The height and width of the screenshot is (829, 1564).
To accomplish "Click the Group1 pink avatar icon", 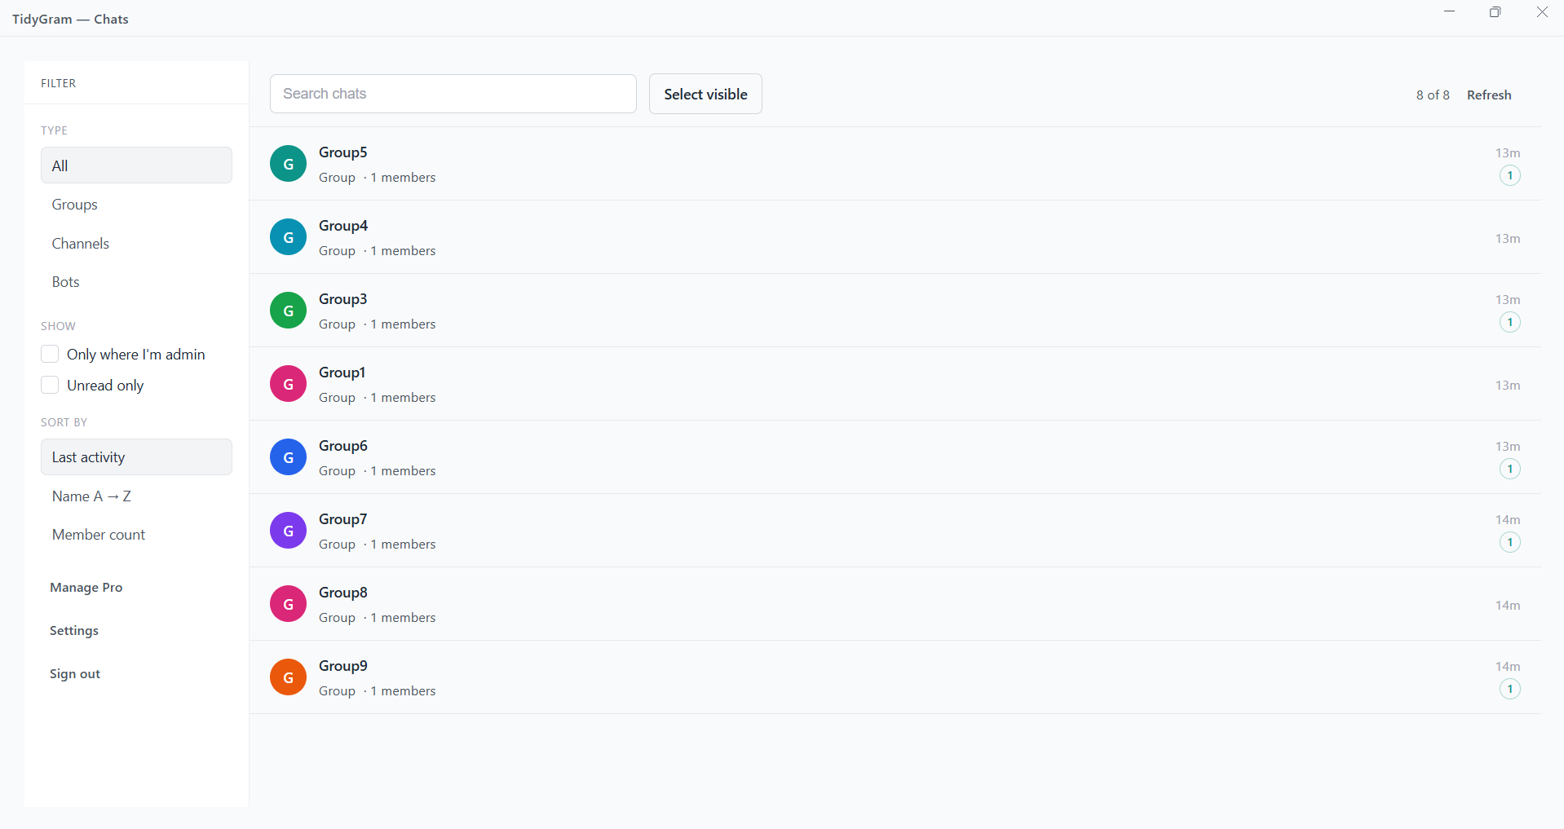I will tap(288, 384).
